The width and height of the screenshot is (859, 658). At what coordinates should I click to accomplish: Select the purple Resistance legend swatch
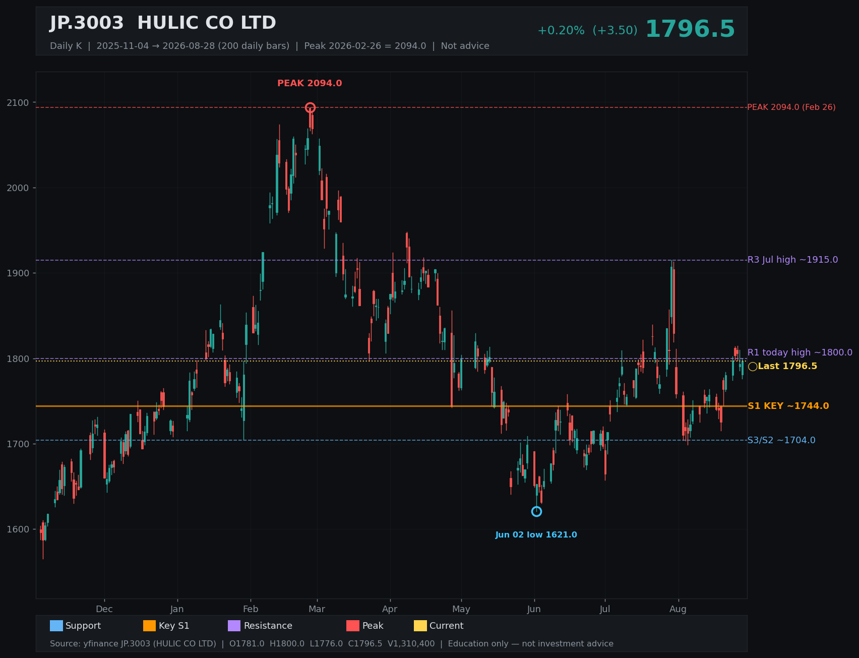(x=234, y=626)
